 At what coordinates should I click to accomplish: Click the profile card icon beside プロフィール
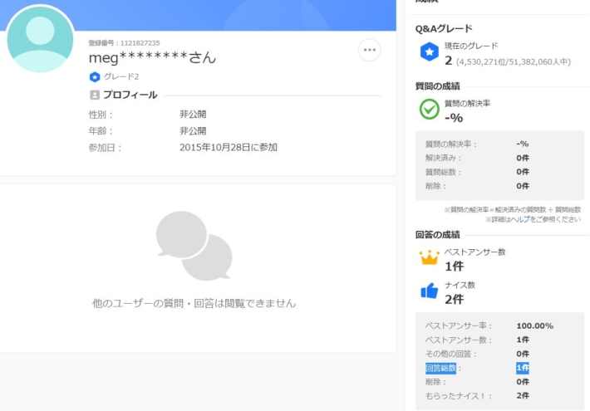[95, 95]
